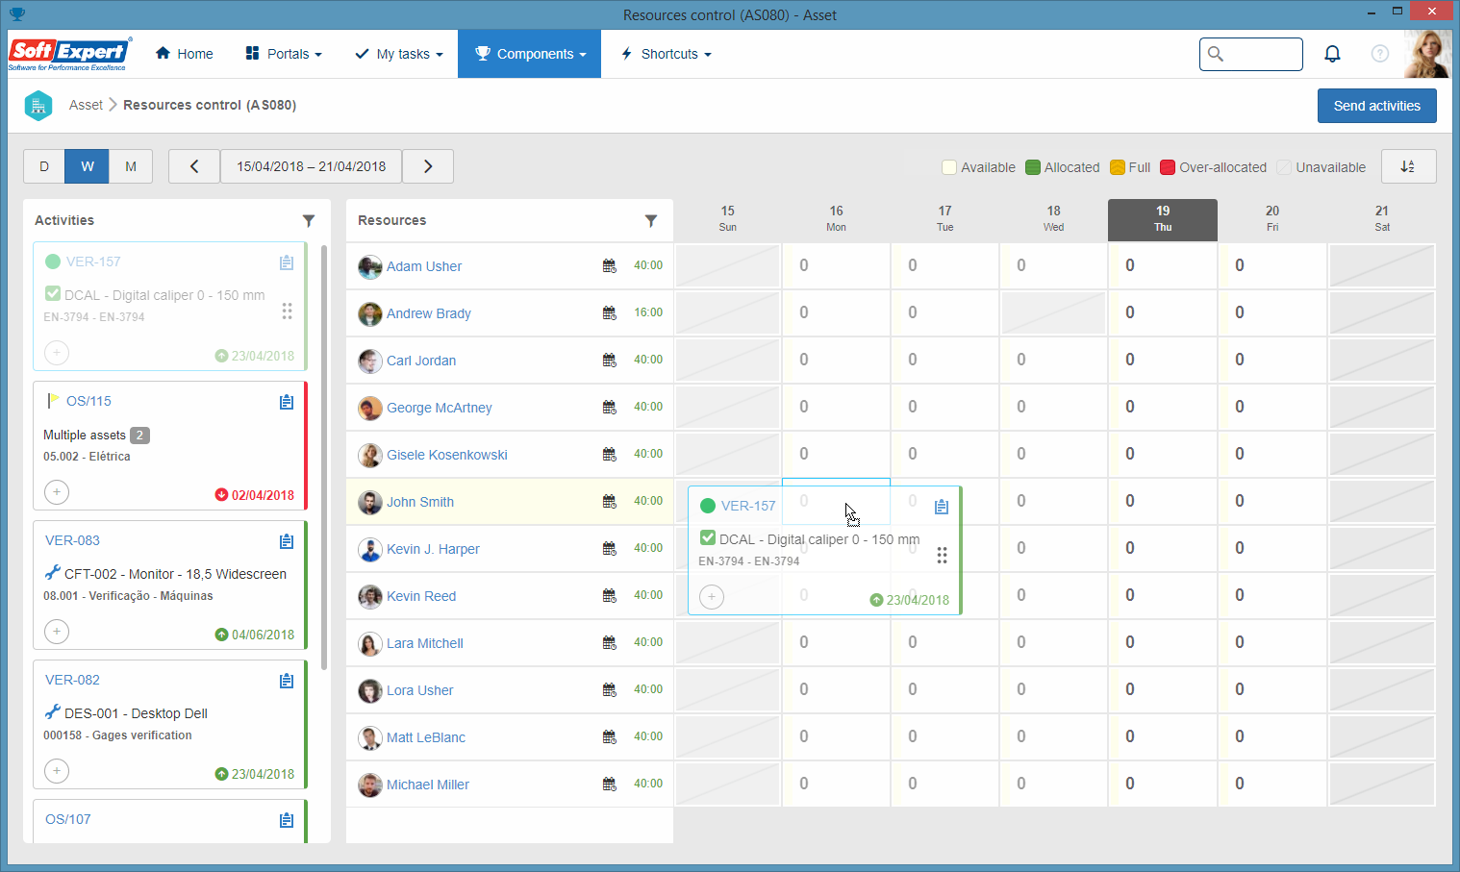
Task: Open Matt LeBlanc resource link
Action: (x=426, y=737)
